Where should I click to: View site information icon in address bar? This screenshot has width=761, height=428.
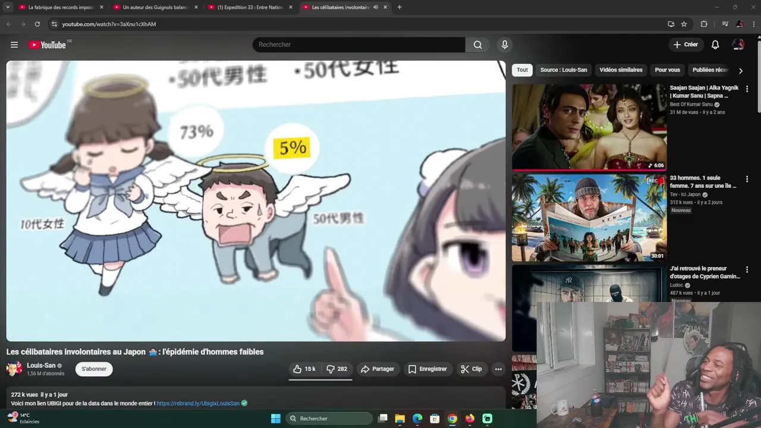pos(54,24)
